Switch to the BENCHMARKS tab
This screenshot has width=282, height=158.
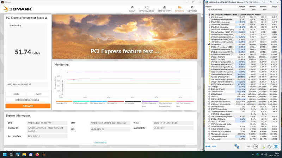tap(147, 9)
